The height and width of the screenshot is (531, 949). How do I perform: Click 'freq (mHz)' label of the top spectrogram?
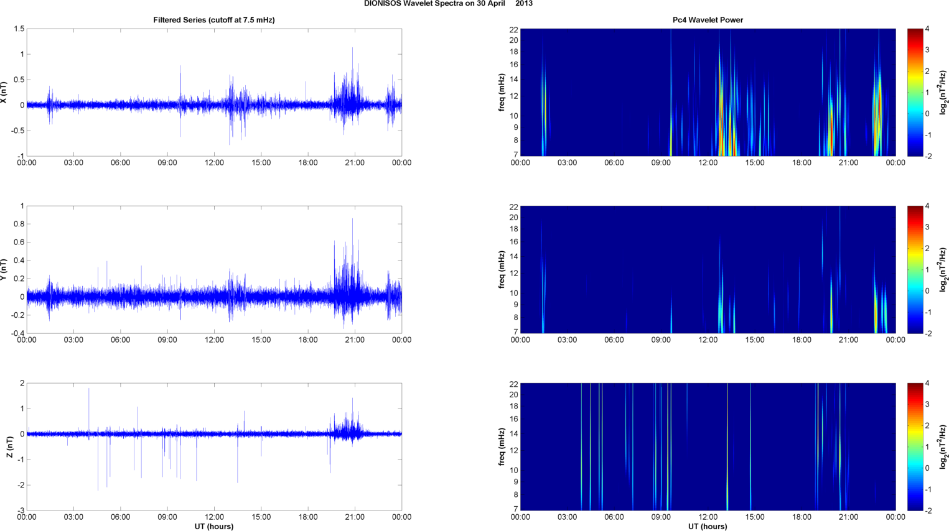click(x=502, y=93)
